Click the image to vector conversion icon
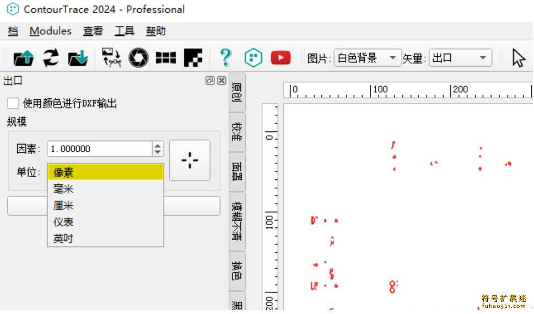 (x=112, y=57)
